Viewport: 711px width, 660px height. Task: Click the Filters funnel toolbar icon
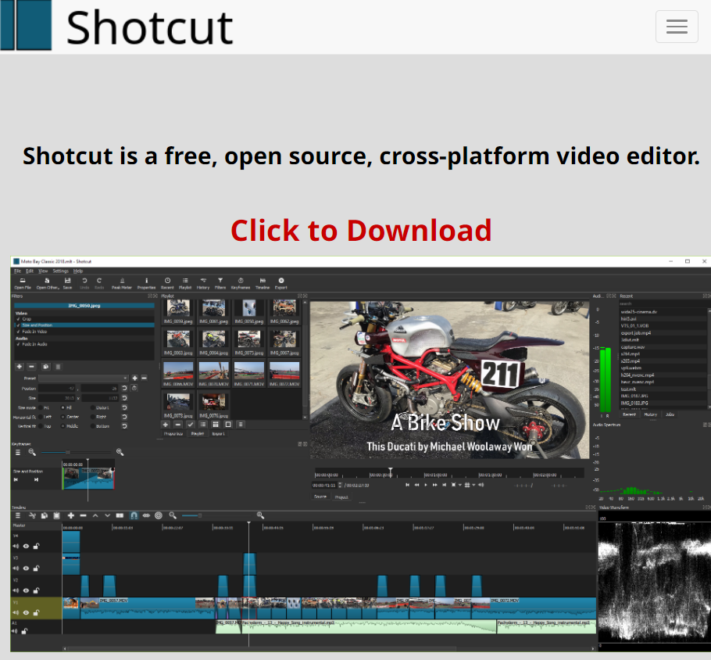point(220,283)
